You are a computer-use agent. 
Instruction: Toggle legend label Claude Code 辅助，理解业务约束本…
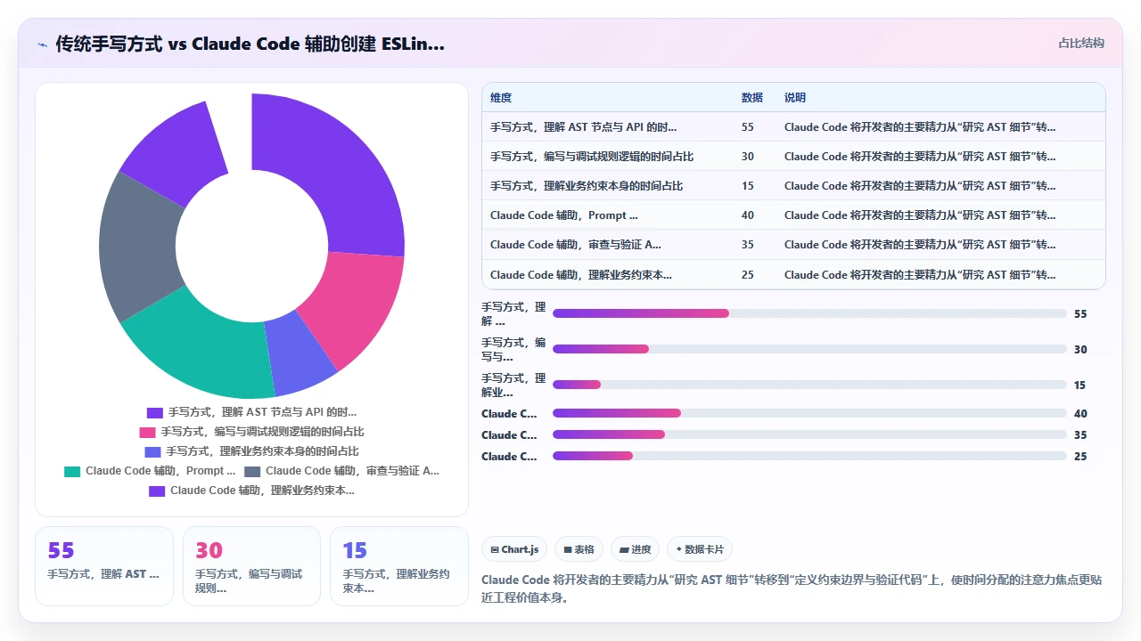pos(262,491)
